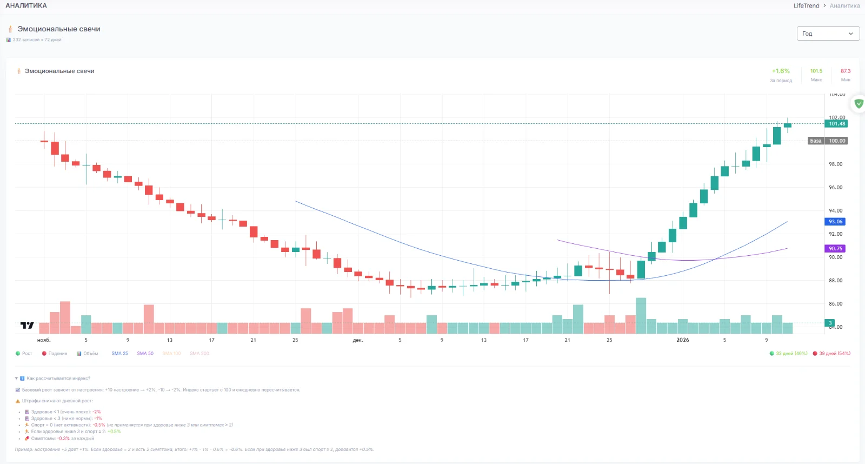
Task: Go to LifeTrend via breadcrumb link
Action: pos(806,6)
